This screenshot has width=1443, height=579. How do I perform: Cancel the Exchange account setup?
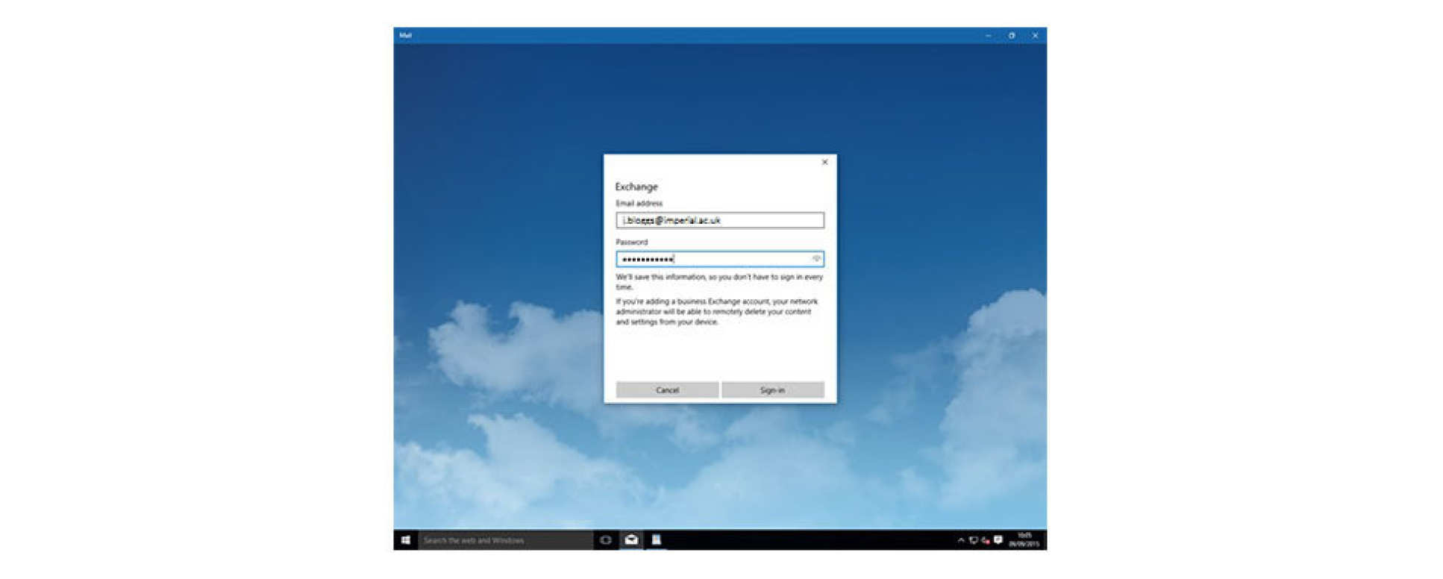(667, 390)
